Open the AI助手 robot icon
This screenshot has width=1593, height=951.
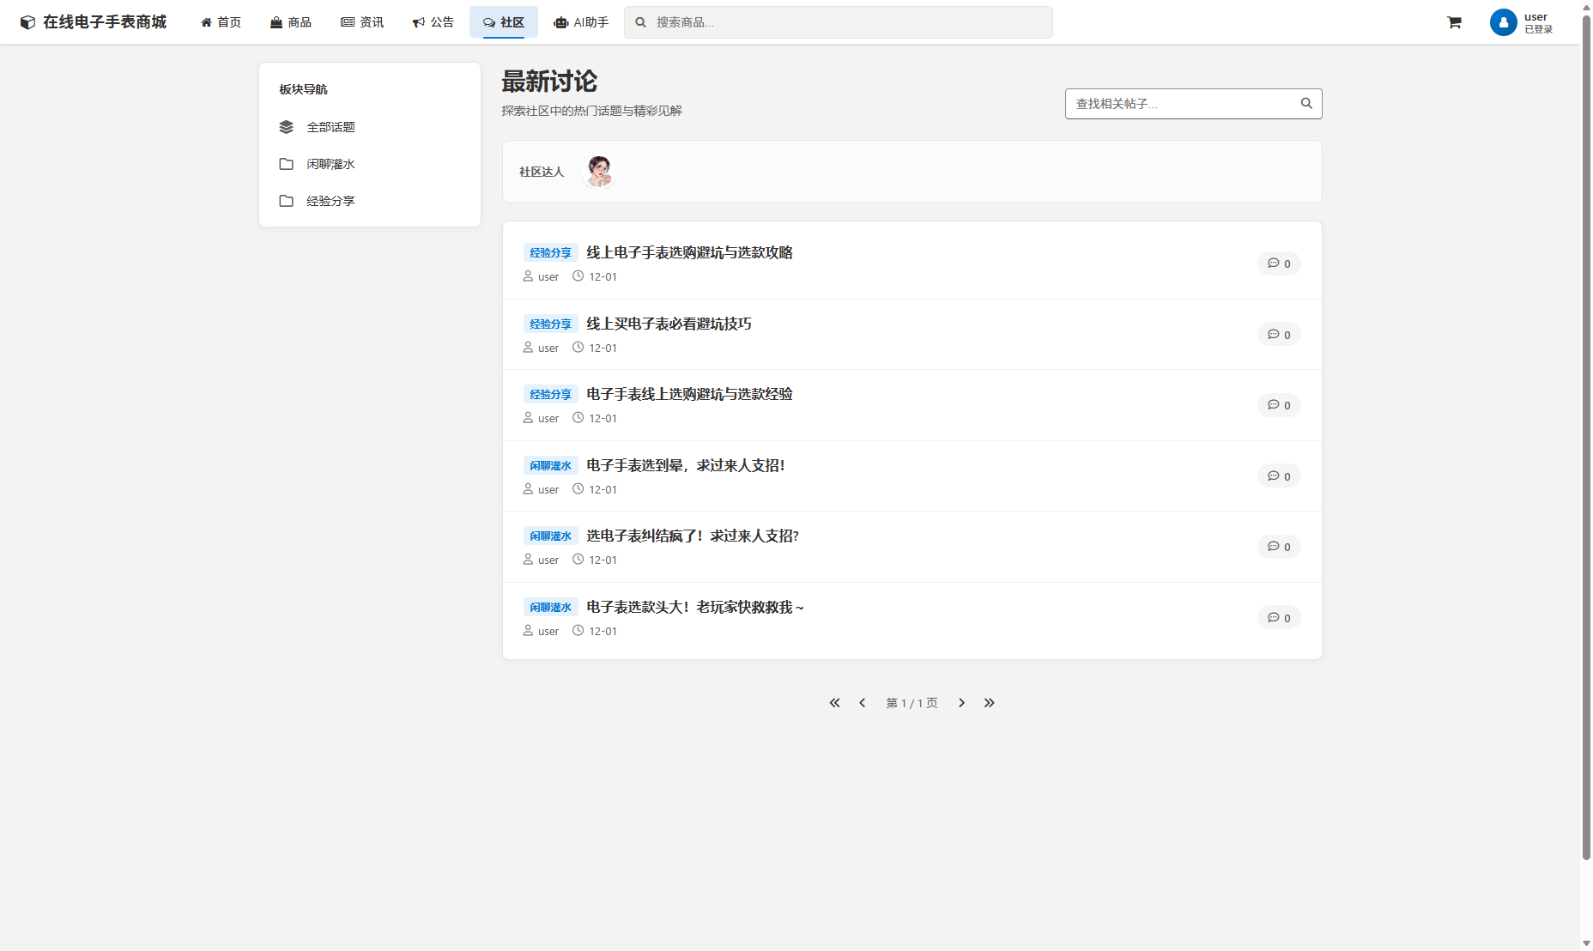[560, 21]
